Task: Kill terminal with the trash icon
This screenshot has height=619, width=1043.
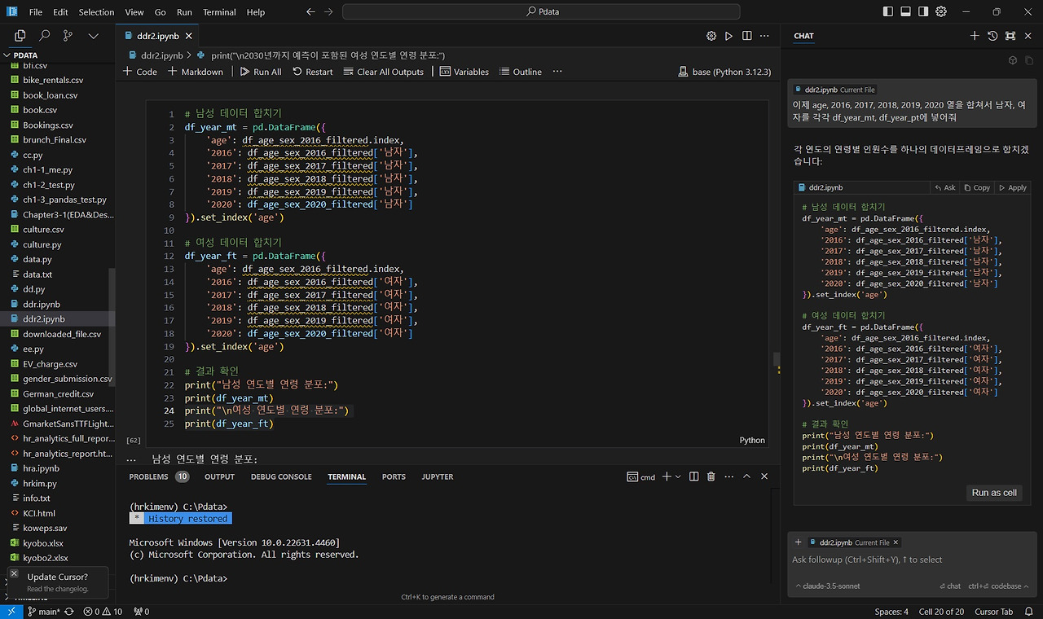Action: pos(711,476)
